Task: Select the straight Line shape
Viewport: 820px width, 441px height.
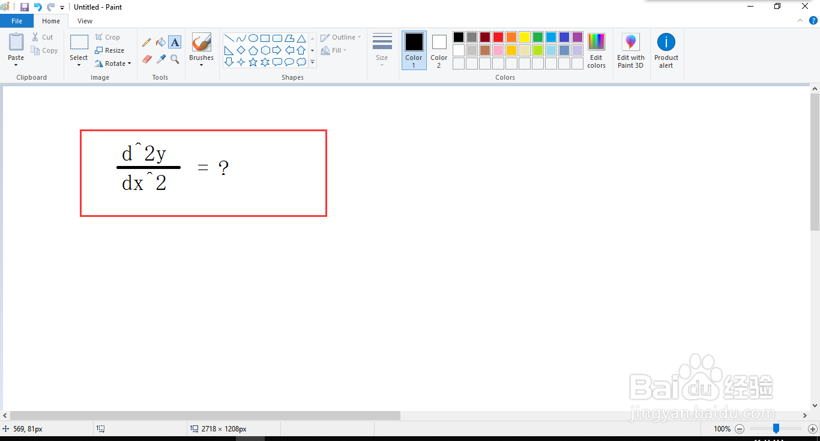Action: click(229, 38)
